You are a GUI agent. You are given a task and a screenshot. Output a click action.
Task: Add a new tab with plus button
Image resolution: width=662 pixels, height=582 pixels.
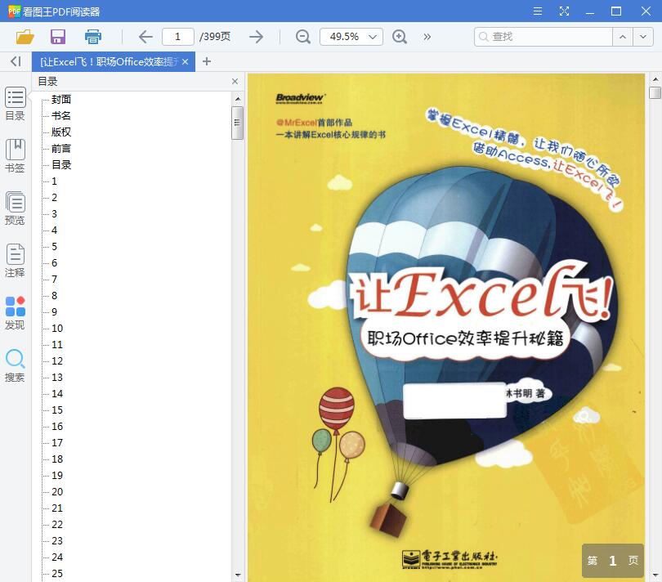(207, 61)
